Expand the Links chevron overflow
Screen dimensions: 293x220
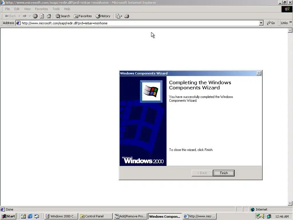[x=291, y=22]
